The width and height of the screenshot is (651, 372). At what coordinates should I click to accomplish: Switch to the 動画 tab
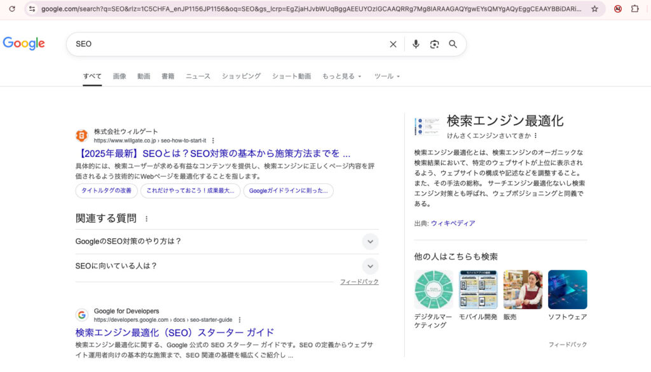coord(144,76)
